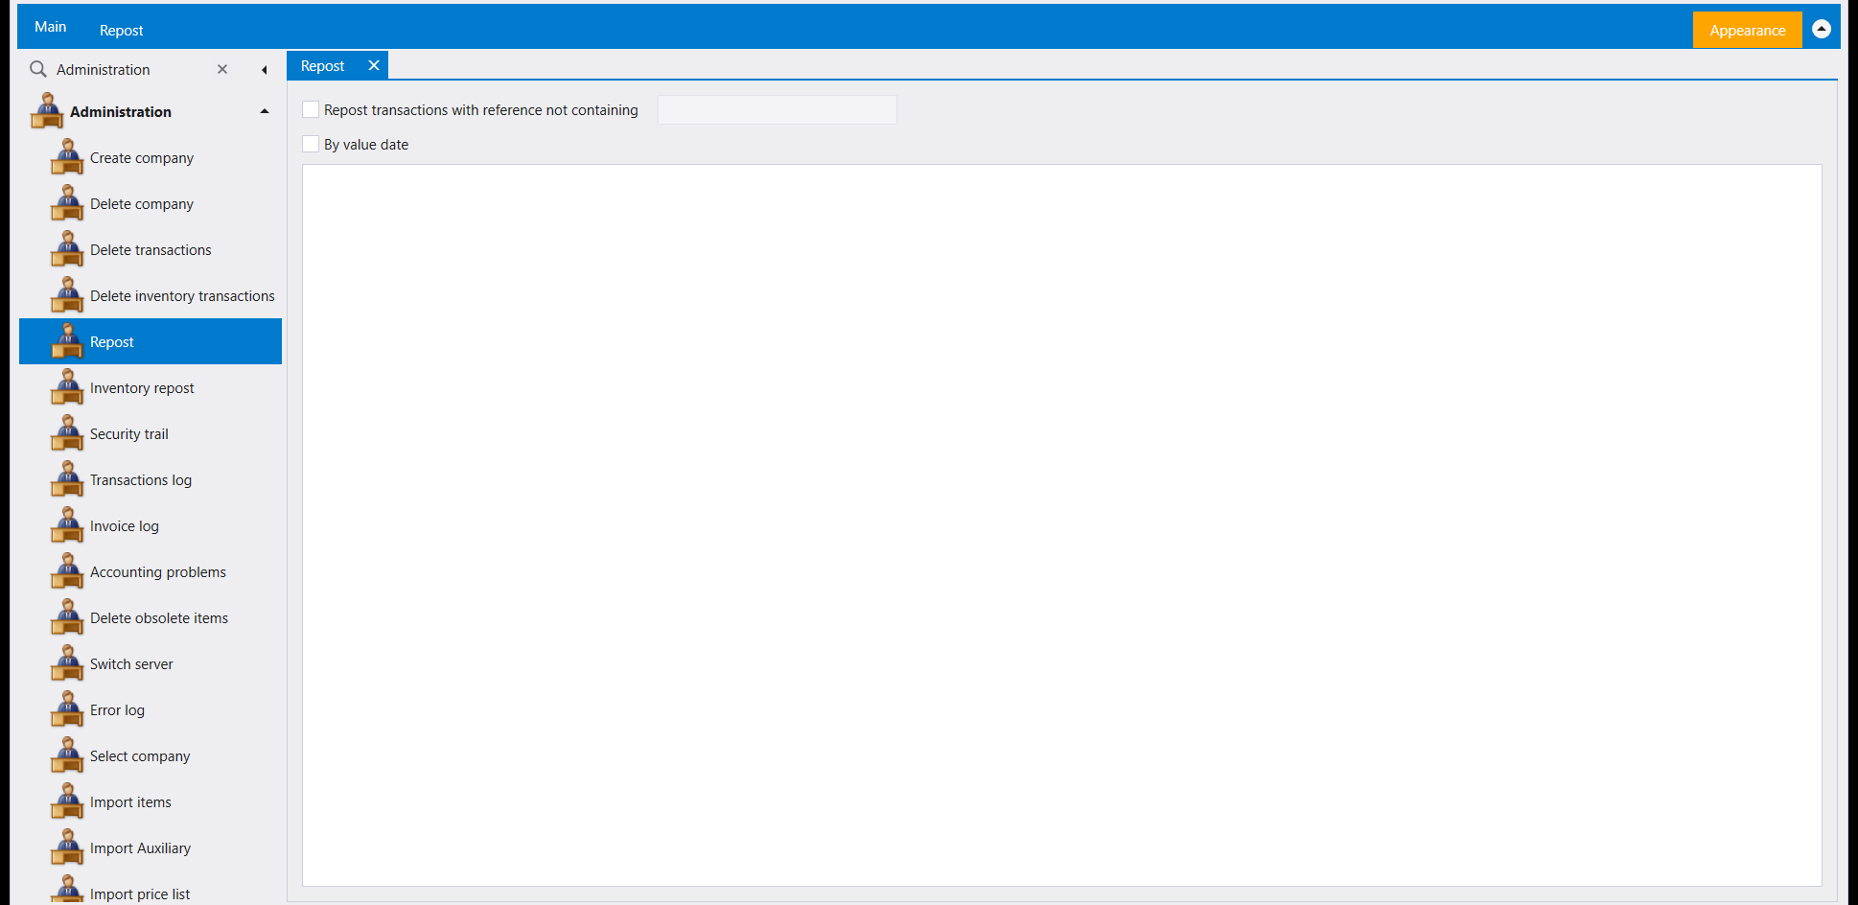Click the Error log desk icon

pyautogui.click(x=67, y=709)
